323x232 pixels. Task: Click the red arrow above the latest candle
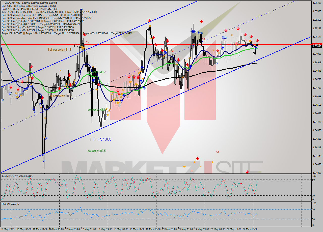point(257,40)
